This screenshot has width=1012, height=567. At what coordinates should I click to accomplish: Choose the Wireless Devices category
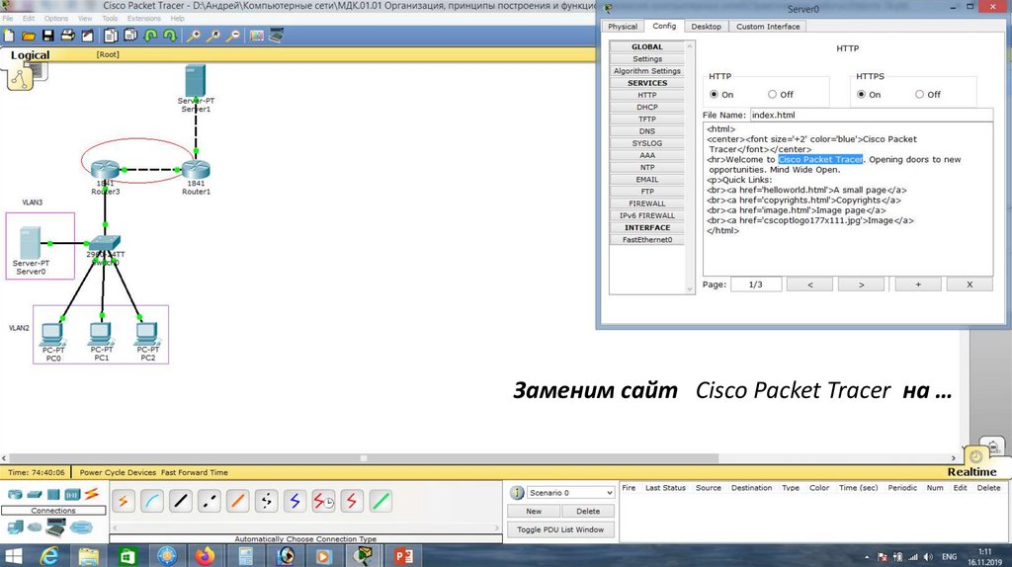click(x=72, y=495)
